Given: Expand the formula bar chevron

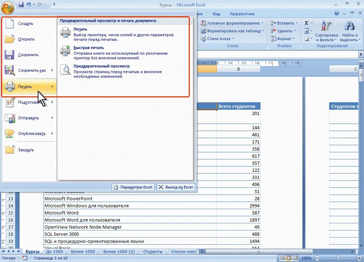Looking at the screenshot, I should point(361,54).
